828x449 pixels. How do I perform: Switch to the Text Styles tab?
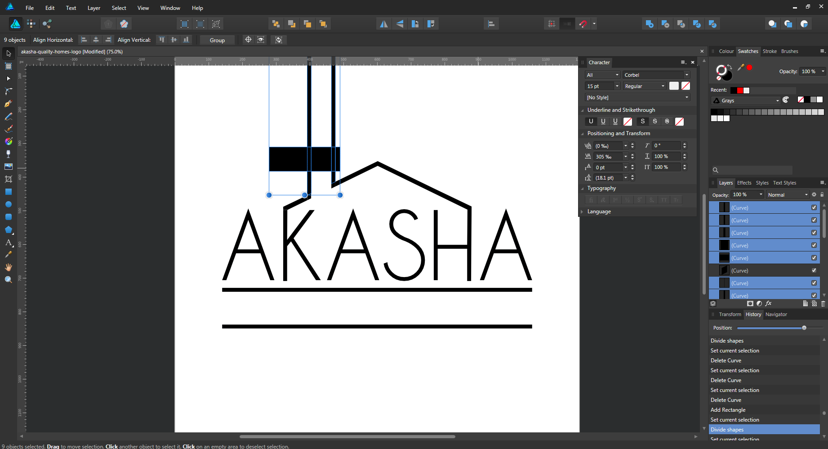784,183
